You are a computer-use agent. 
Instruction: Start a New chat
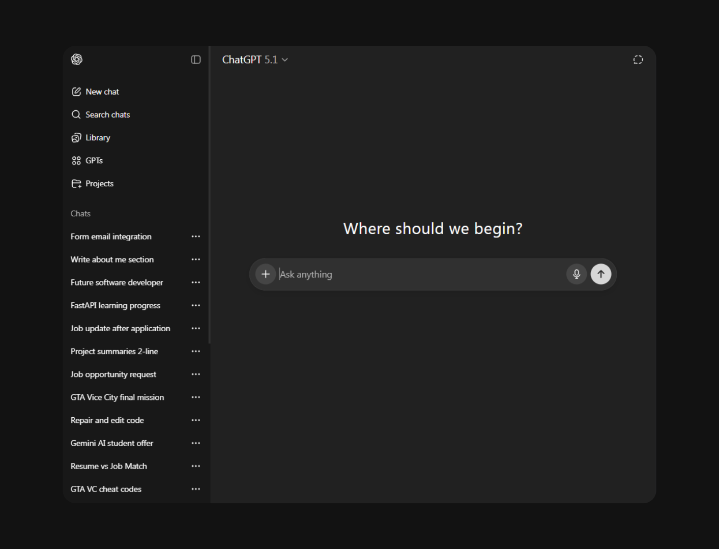click(x=102, y=92)
